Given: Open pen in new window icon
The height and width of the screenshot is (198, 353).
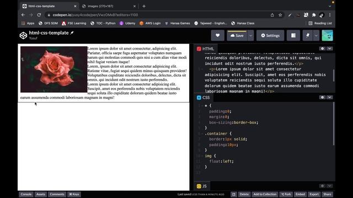Looking at the screenshot, I should [x=234, y=194].
